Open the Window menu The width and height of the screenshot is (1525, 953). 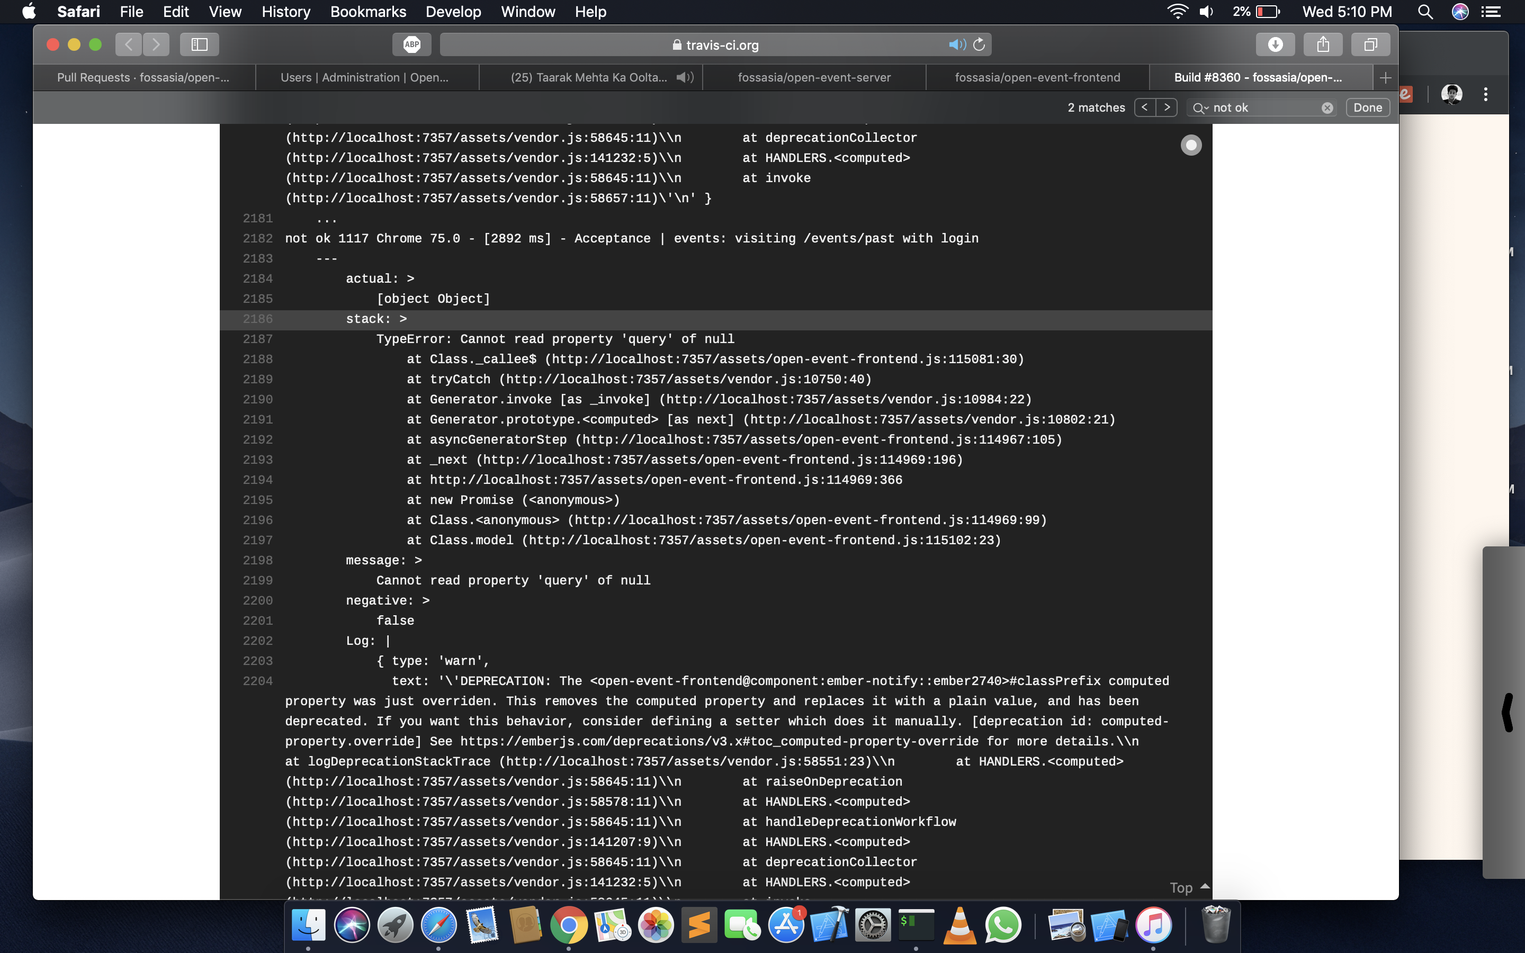tap(527, 11)
